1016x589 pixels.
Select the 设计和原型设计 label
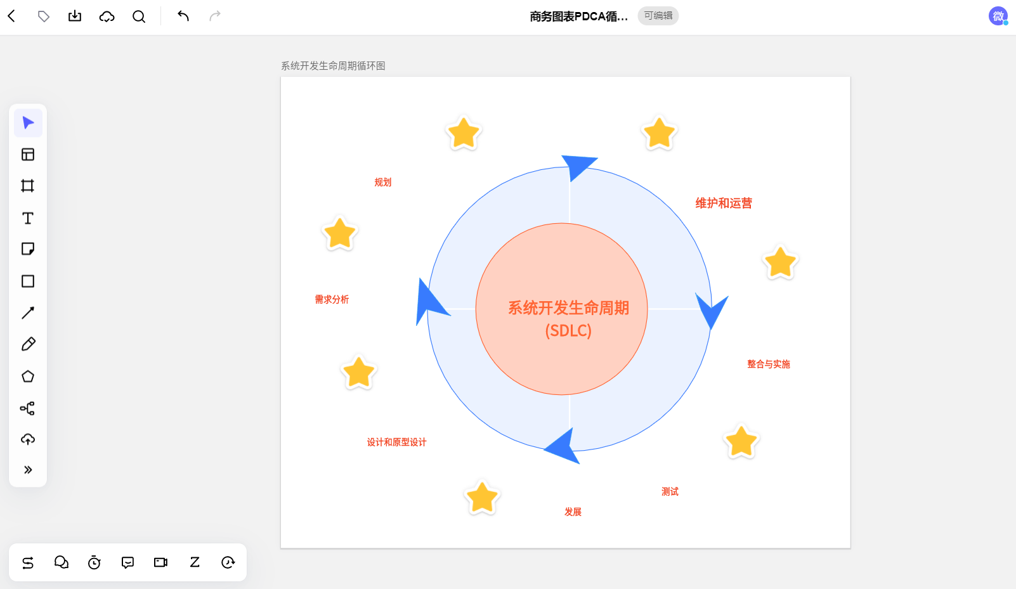(396, 443)
